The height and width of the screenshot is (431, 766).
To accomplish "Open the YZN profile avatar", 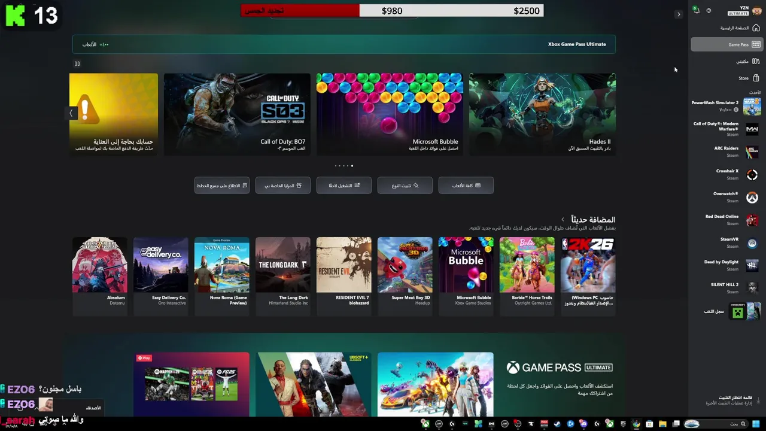I will pos(756,10).
